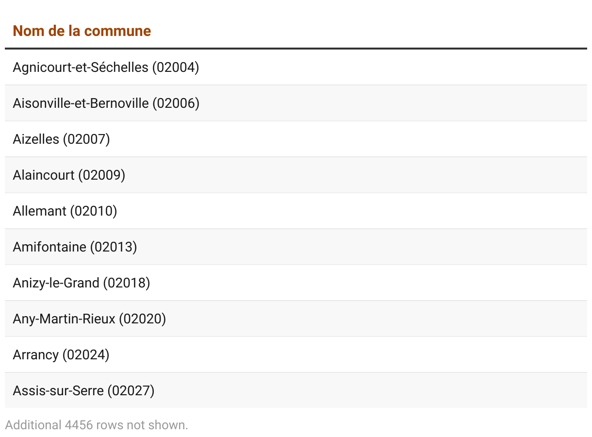The image size is (592, 437).
Task: Click the code 02020 after Any-Martin-Rieux
Action: click(x=142, y=319)
